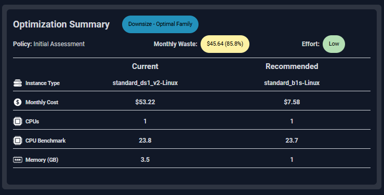Click the $45.64 (85.8%) Monthly Waste pill
The width and height of the screenshot is (384, 195).
[225, 44]
